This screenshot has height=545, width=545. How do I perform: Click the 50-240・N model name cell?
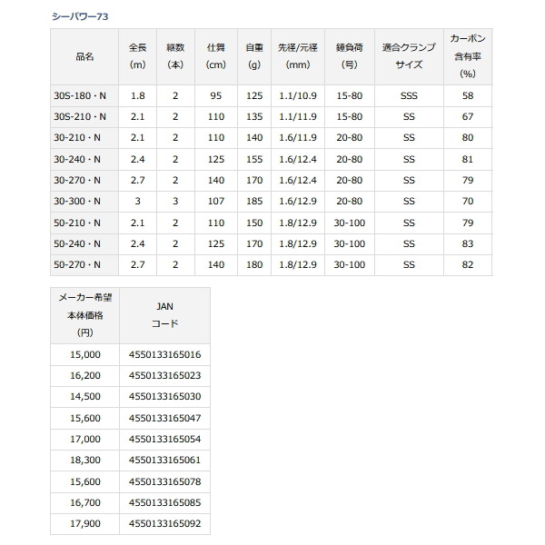(84, 244)
